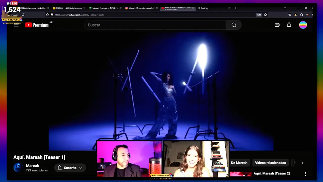Click the Aquí. Mareah [Teaser 1] title

point(39,157)
